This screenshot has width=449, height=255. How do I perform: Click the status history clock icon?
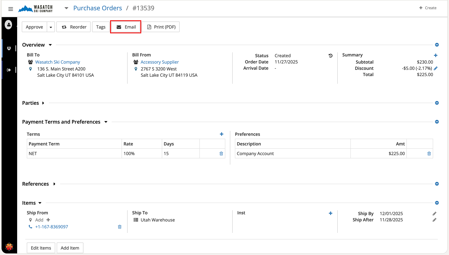[x=331, y=56]
